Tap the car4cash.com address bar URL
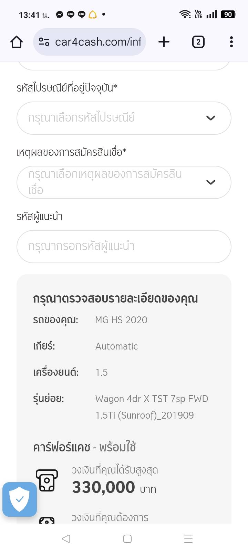This screenshot has height=554, width=248. (98, 42)
